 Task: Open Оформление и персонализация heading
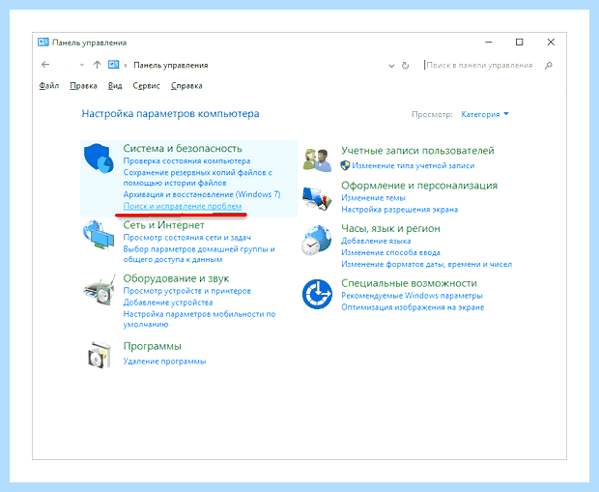tap(419, 186)
